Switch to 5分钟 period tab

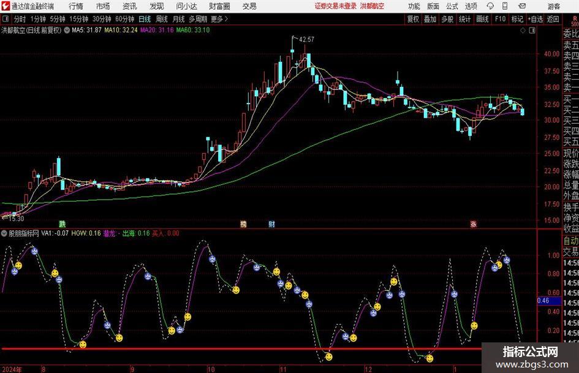(x=57, y=19)
